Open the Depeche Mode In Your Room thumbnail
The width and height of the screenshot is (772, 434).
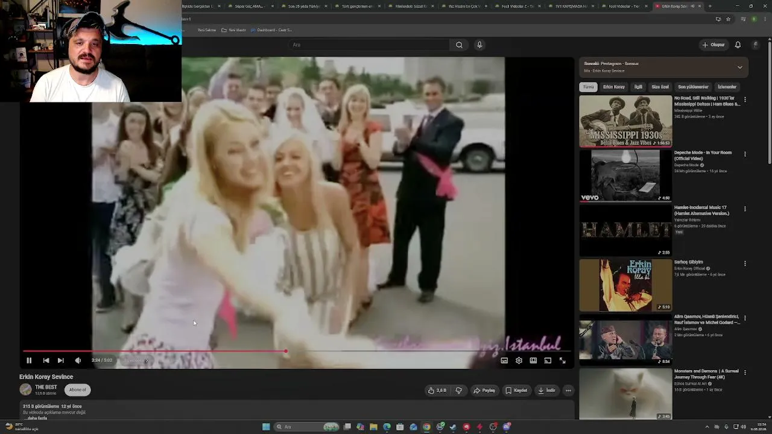pos(625,175)
